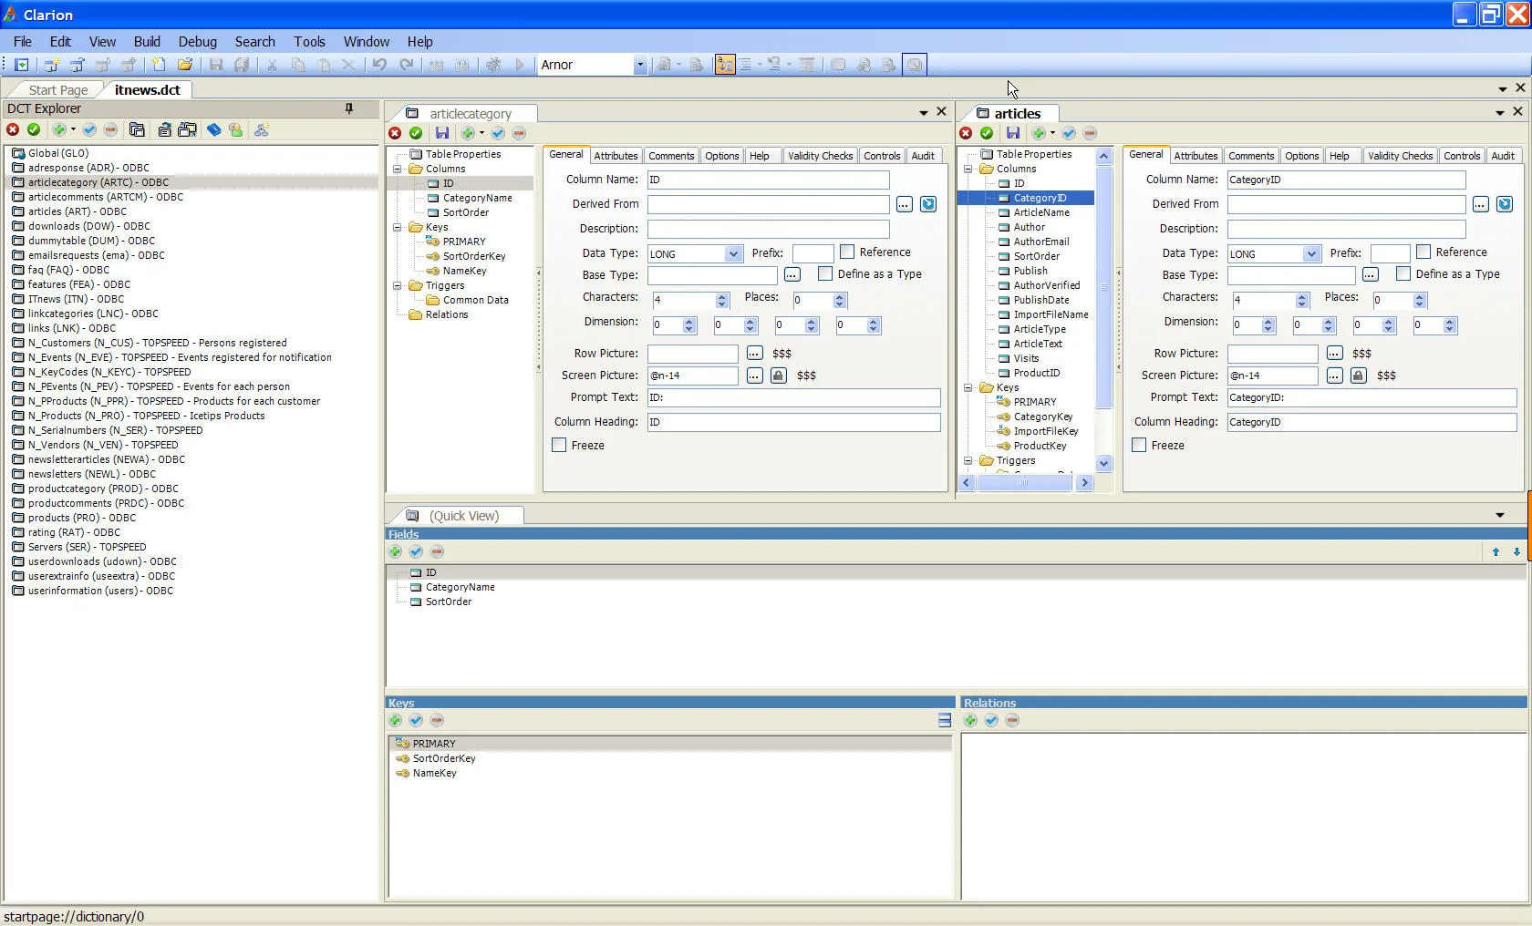Open Audit tab in articlecategory pane

click(923, 156)
